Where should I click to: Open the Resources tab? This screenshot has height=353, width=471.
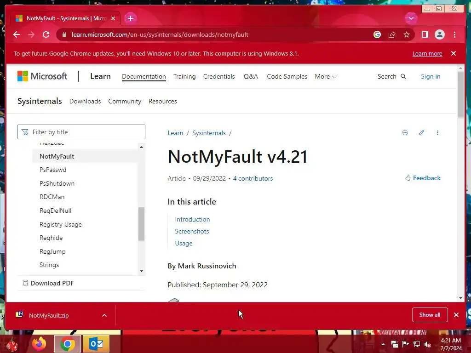pyautogui.click(x=162, y=101)
